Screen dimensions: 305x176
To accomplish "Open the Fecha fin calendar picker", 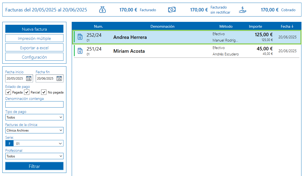I will click(59, 79).
